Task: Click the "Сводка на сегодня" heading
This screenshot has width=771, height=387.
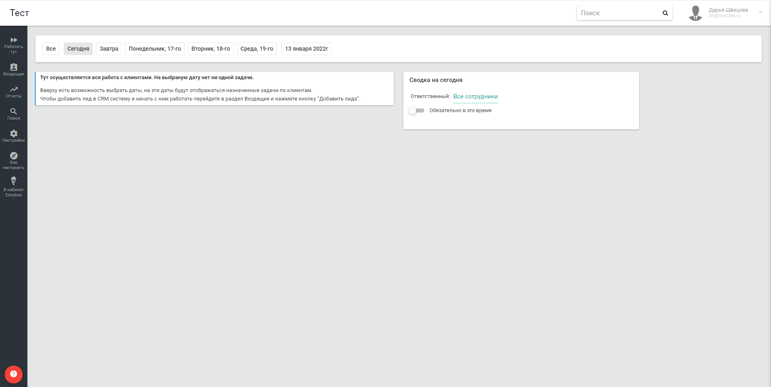Action: pyautogui.click(x=436, y=80)
